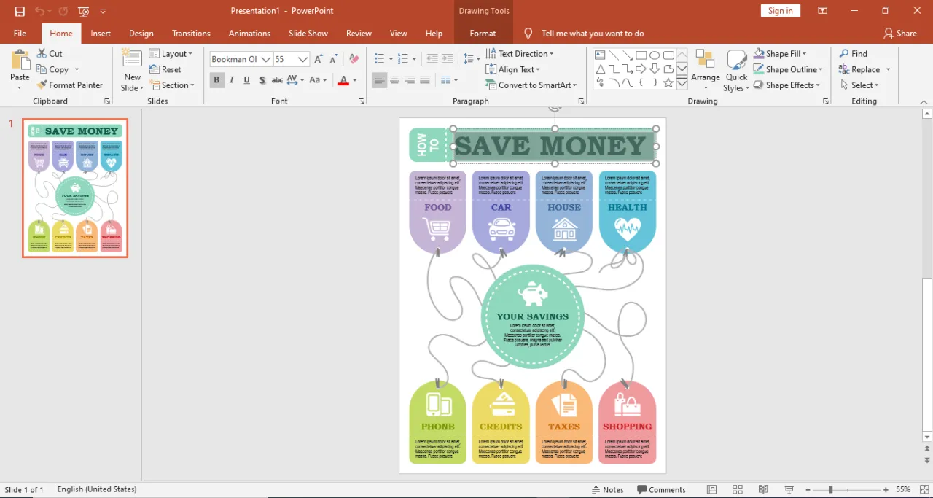
Task: Click the Slide Sorter view icon
Action: tap(738, 489)
